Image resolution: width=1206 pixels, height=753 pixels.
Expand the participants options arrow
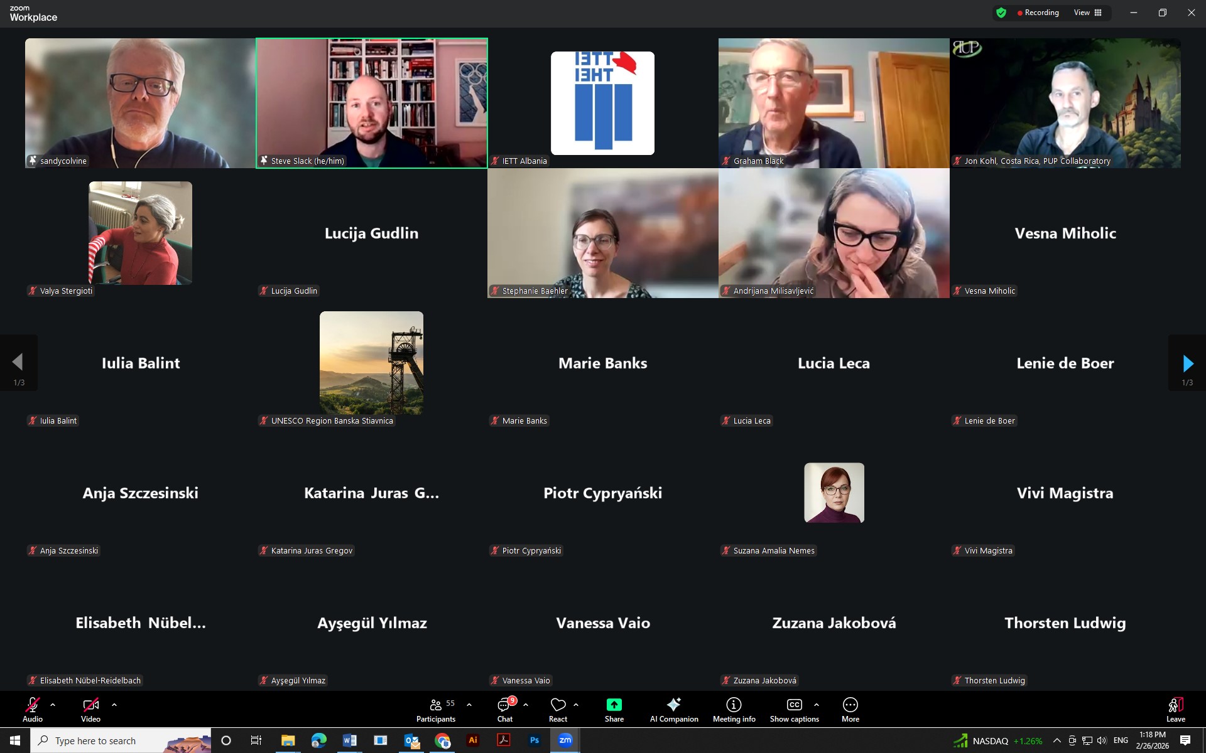tap(469, 705)
